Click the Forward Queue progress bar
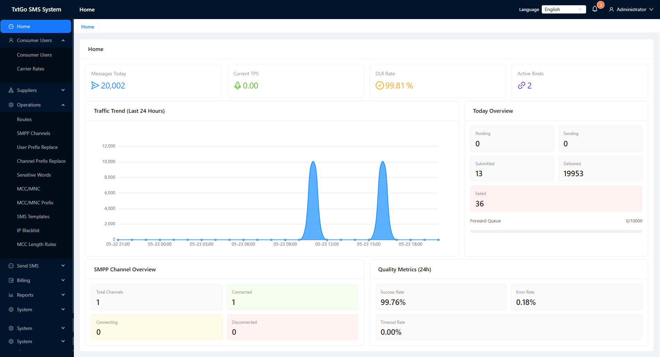The width and height of the screenshot is (660, 357). (x=556, y=231)
